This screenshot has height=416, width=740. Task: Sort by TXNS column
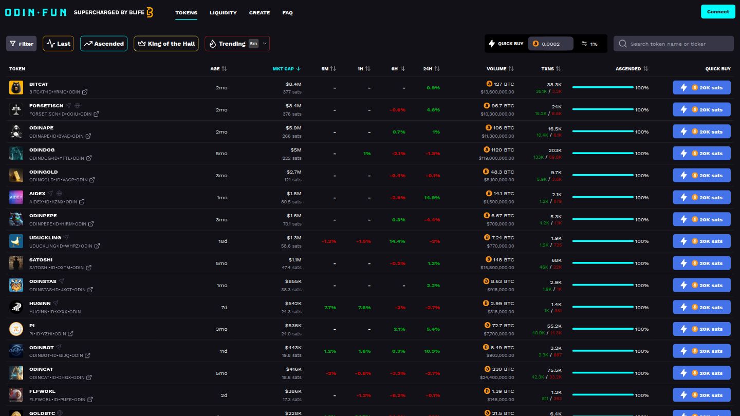[551, 69]
